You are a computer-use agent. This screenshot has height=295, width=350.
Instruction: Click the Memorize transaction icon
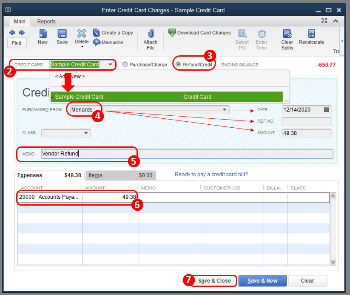pyautogui.click(x=97, y=42)
